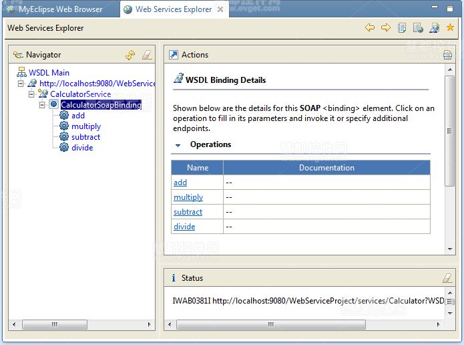464x345 pixels.
Task: Click the Navigator header tree icon
Action: click(x=18, y=55)
